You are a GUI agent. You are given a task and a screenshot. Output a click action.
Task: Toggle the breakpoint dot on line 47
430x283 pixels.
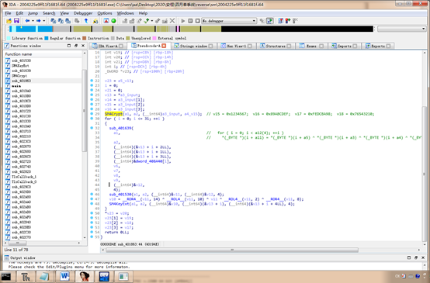(92, 199)
